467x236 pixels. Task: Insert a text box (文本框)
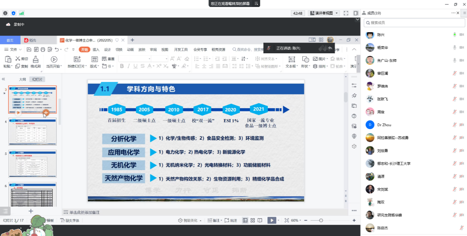[291, 59]
